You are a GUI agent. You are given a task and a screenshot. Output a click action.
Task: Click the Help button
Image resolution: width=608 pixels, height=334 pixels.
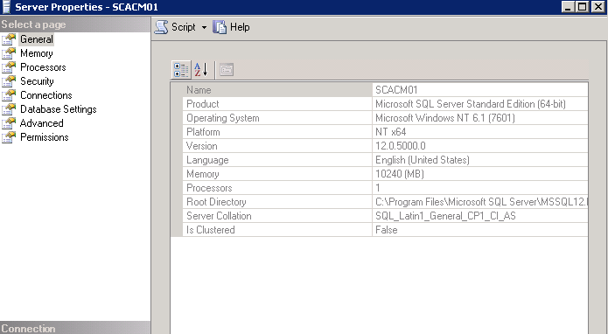point(231,27)
